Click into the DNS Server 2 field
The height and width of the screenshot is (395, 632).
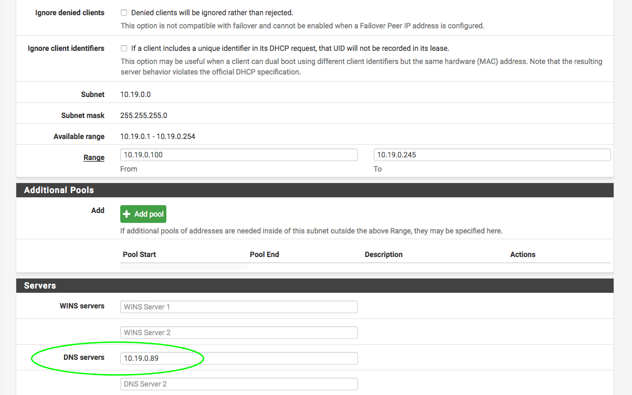tap(239, 384)
